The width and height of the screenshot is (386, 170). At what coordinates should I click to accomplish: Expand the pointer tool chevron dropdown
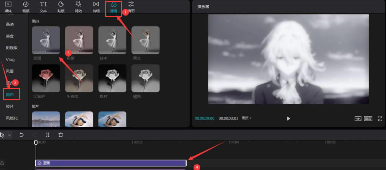(x=9, y=135)
